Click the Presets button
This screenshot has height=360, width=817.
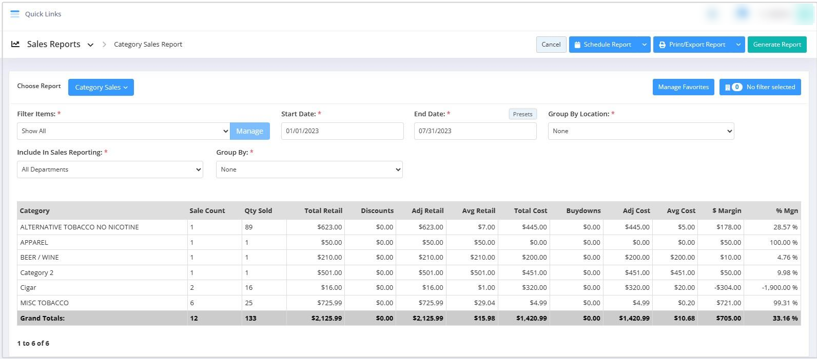pyautogui.click(x=522, y=114)
